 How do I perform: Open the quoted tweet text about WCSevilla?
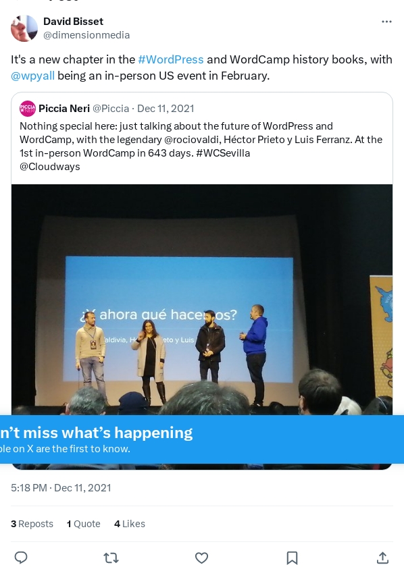pyautogui.click(x=201, y=146)
